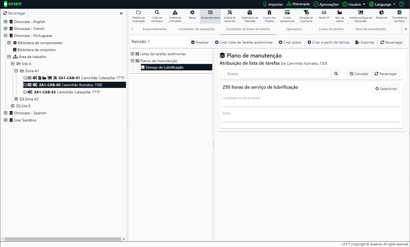This screenshot has width=410, height=247.
Task: Open Detalhe de localização tool
Action: (x=138, y=16)
